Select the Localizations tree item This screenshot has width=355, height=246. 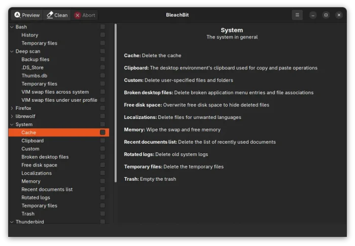(37, 173)
